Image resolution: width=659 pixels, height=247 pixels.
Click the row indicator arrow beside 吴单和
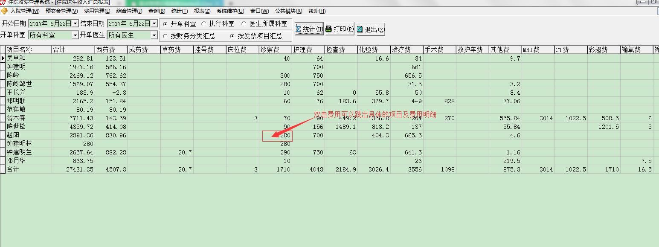[3, 58]
